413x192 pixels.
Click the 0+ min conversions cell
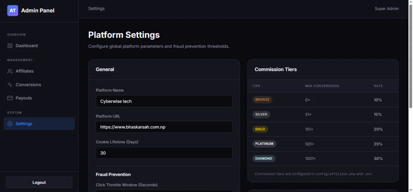(307, 100)
